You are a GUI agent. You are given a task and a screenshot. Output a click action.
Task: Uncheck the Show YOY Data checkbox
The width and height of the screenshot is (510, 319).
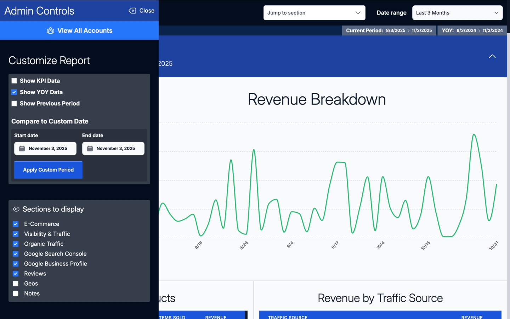pos(14,92)
